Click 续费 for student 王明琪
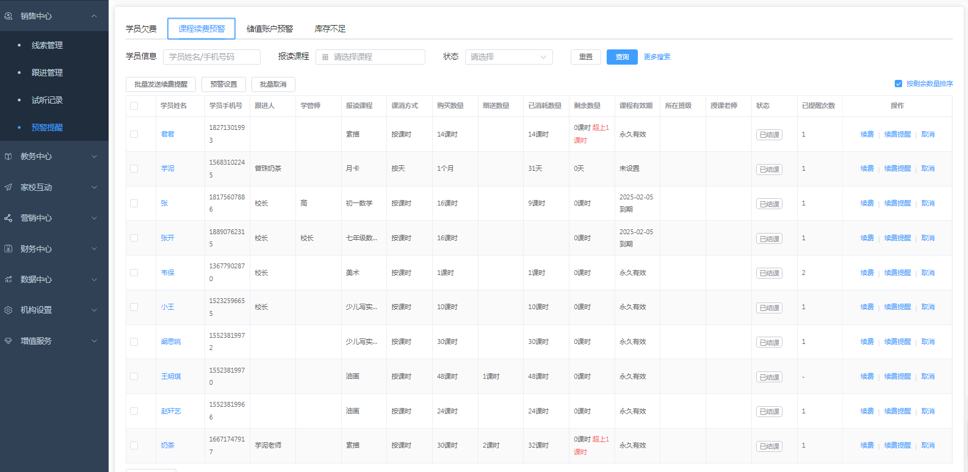Image resolution: width=968 pixels, height=472 pixels. [x=867, y=376]
